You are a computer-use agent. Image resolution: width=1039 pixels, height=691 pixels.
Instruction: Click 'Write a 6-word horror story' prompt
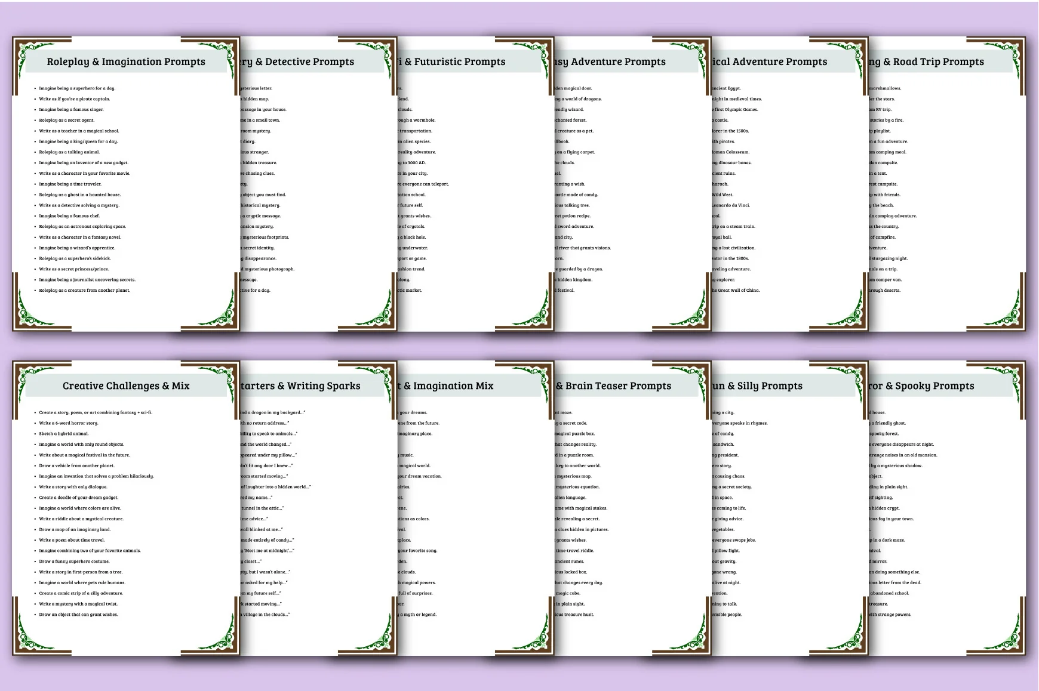[x=69, y=423]
